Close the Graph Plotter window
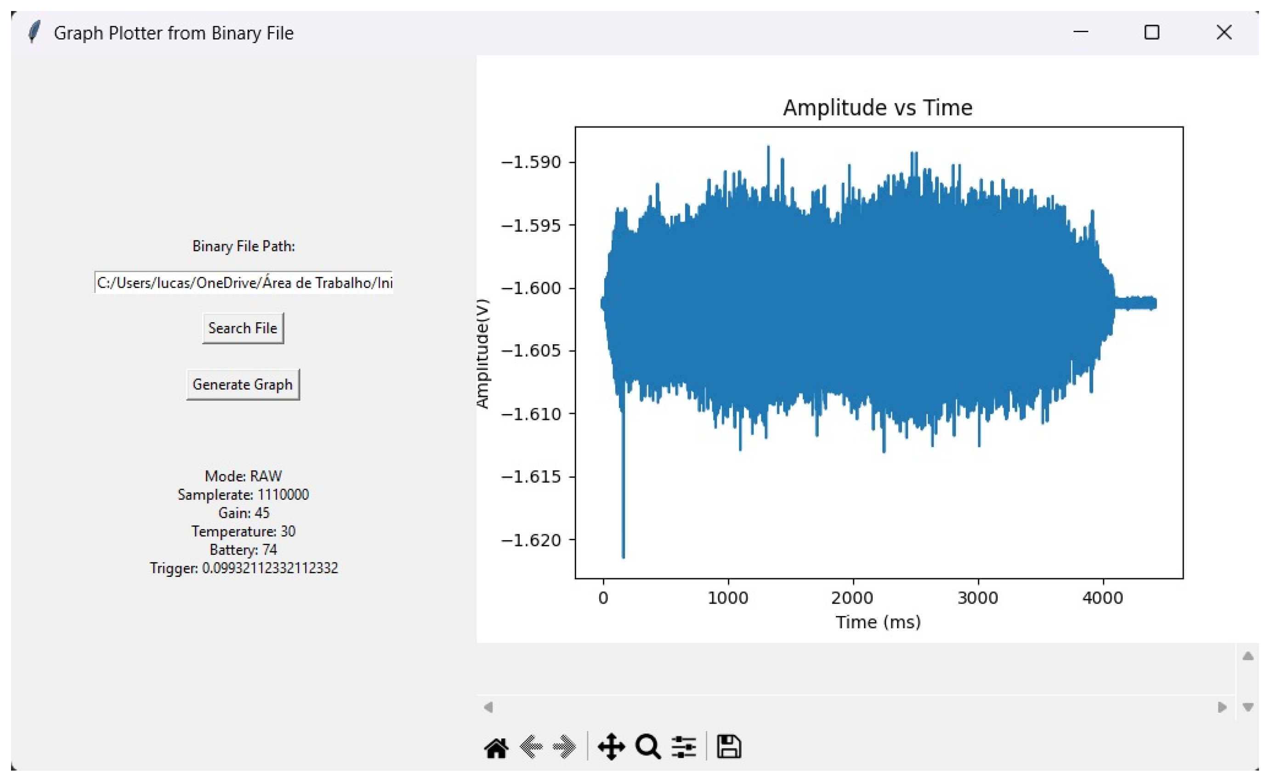Screen dimensions: 1270x783 coord(1224,33)
